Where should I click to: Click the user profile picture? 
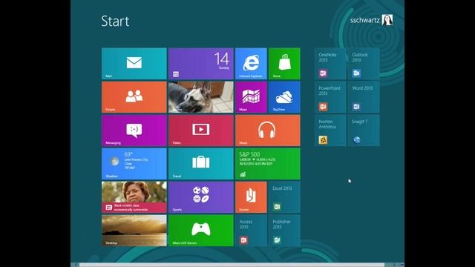(387, 20)
